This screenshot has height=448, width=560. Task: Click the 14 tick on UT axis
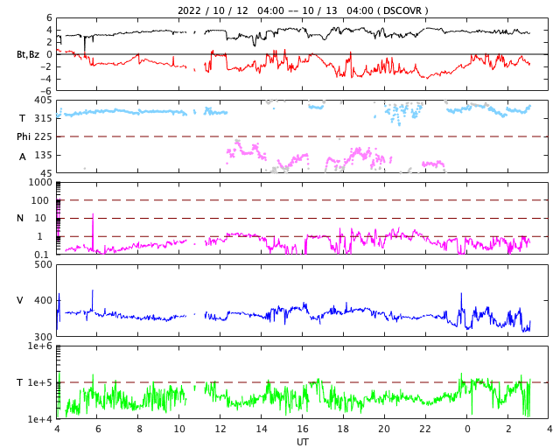coord(262,429)
